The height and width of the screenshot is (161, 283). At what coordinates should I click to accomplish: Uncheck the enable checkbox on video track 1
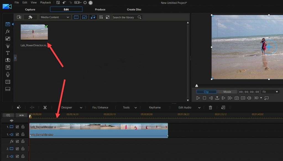[17, 126]
